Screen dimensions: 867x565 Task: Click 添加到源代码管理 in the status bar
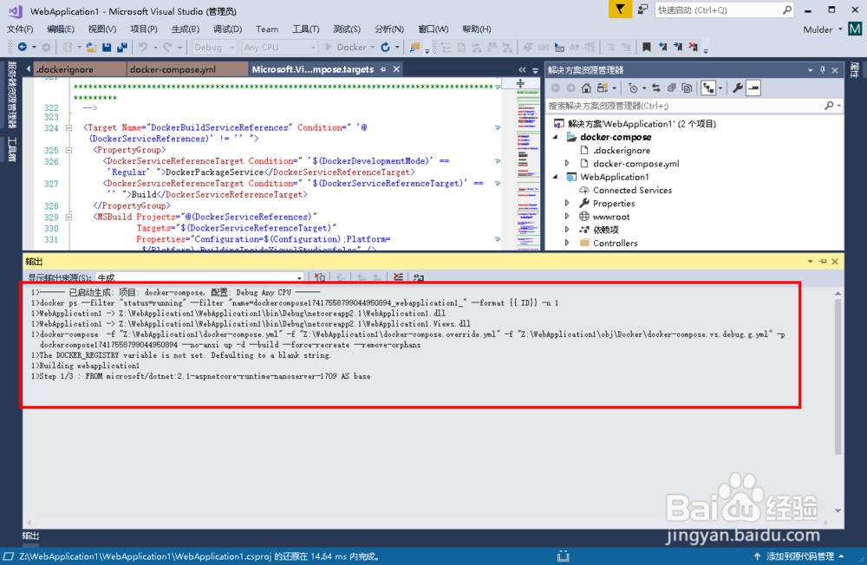point(799,556)
